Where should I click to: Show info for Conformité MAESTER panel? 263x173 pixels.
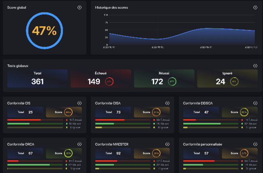click(x=167, y=144)
